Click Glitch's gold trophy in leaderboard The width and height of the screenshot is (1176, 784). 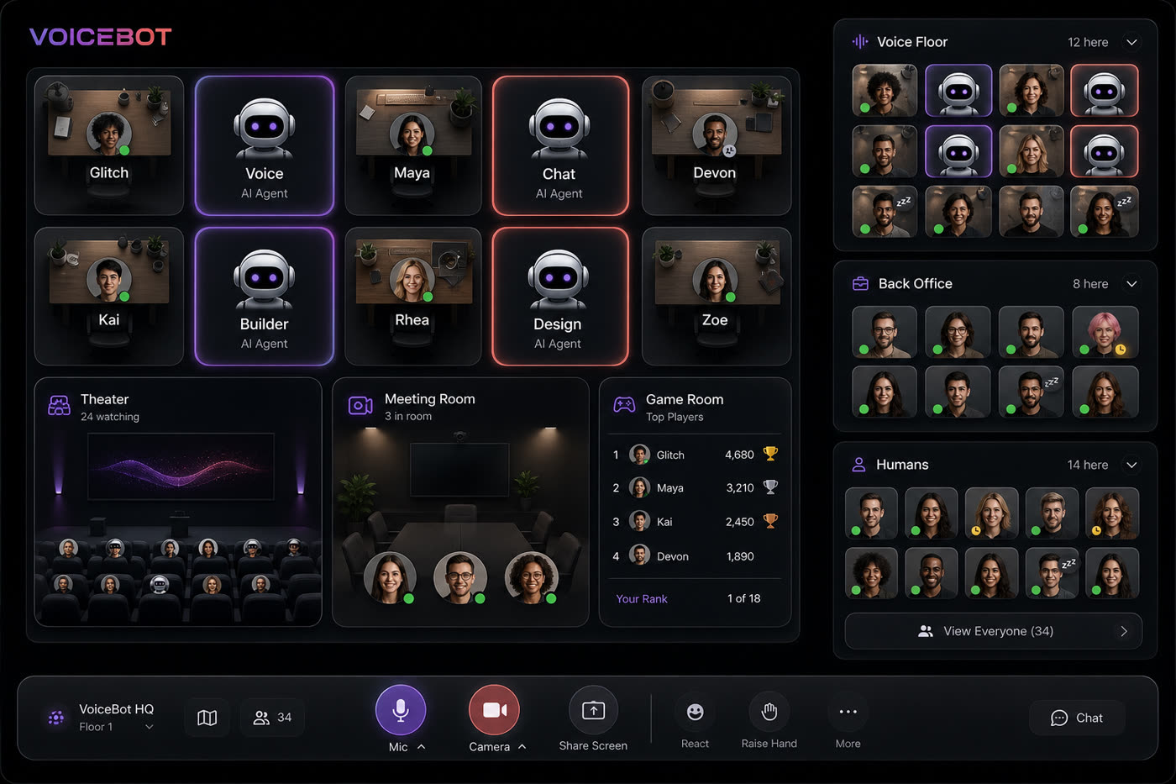[x=770, y=454]
